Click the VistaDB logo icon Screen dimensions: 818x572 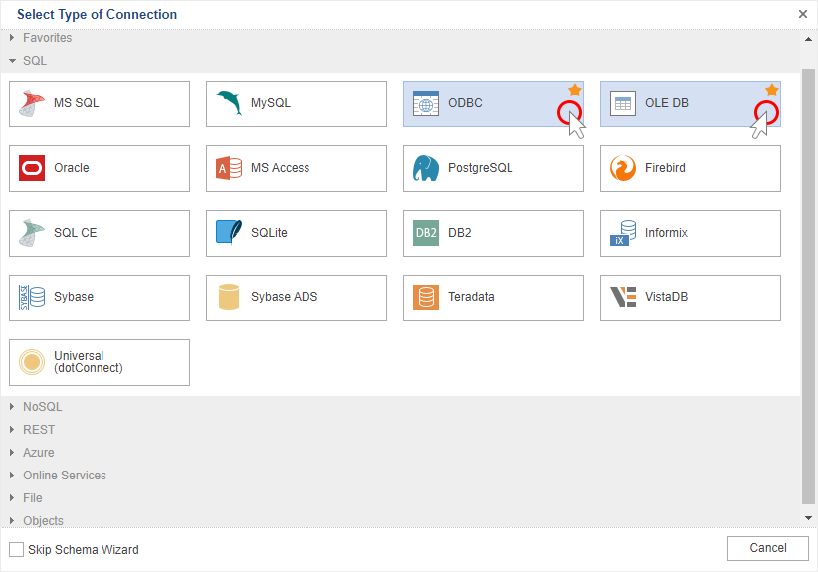[623, 297]
